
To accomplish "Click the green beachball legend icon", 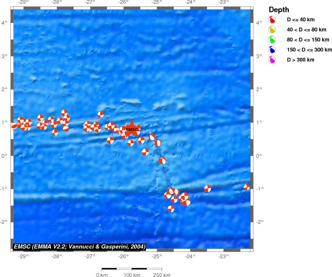I will click(x=272, y=40).
